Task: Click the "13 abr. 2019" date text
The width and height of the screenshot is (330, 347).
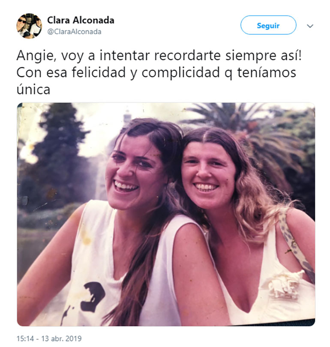Action: click(x=61, y=338)
